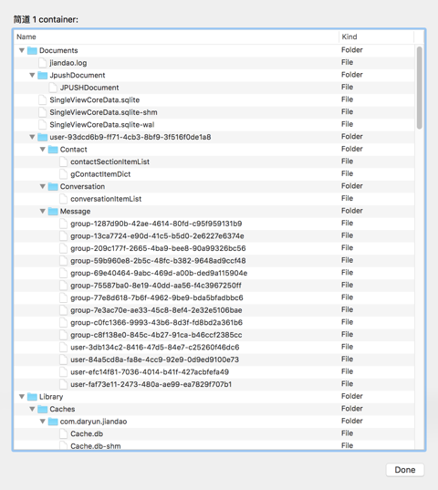
Task: Click the JpushDocument folder icon
Action: 43,75
